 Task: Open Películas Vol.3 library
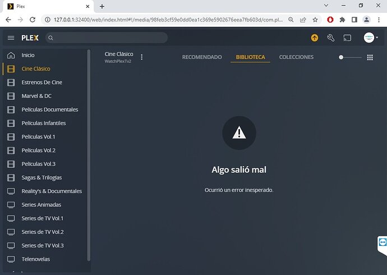click(39, 164)
